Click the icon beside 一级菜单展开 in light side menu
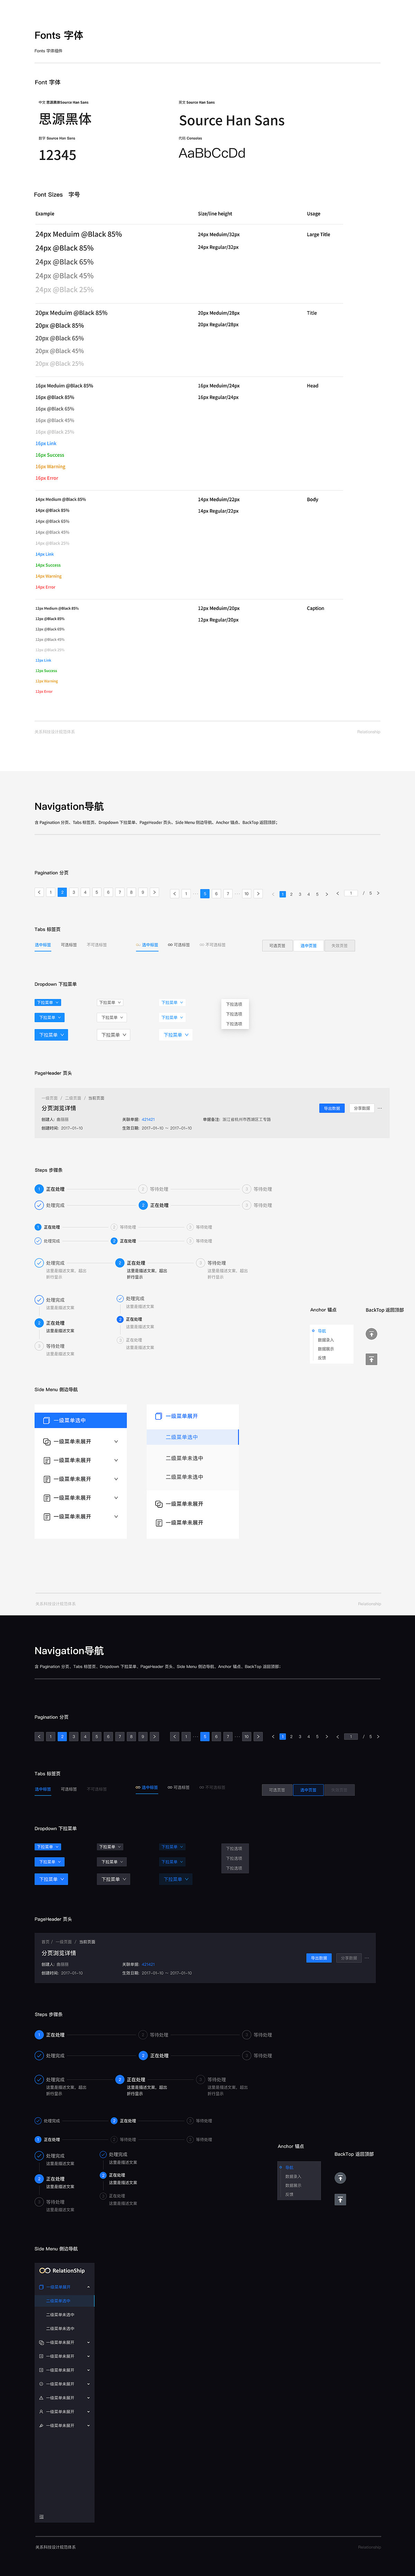Screen dimensions: 415x2576 point(159,1416)
